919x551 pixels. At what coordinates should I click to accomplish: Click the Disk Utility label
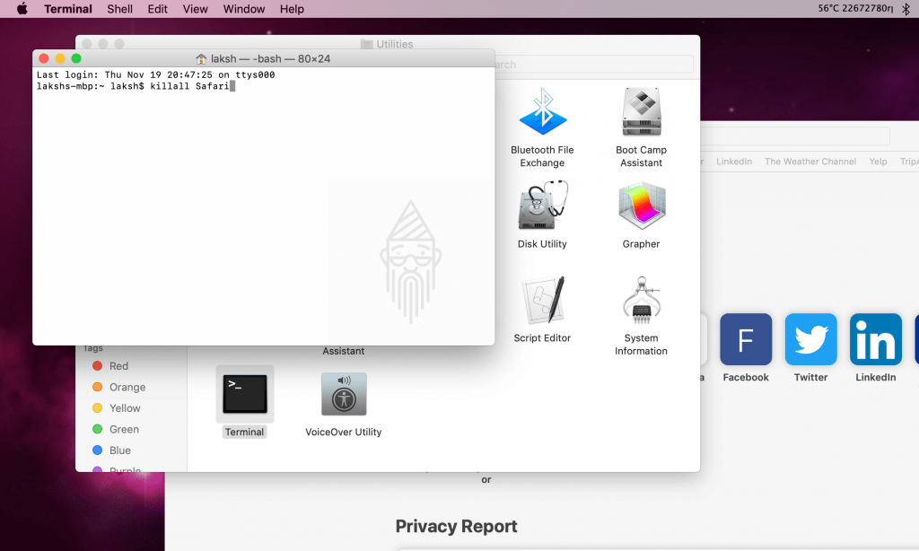[542, 244]
